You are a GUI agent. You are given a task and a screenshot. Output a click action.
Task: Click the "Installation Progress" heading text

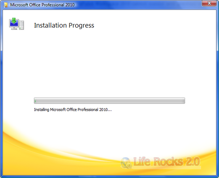[64, 25]
